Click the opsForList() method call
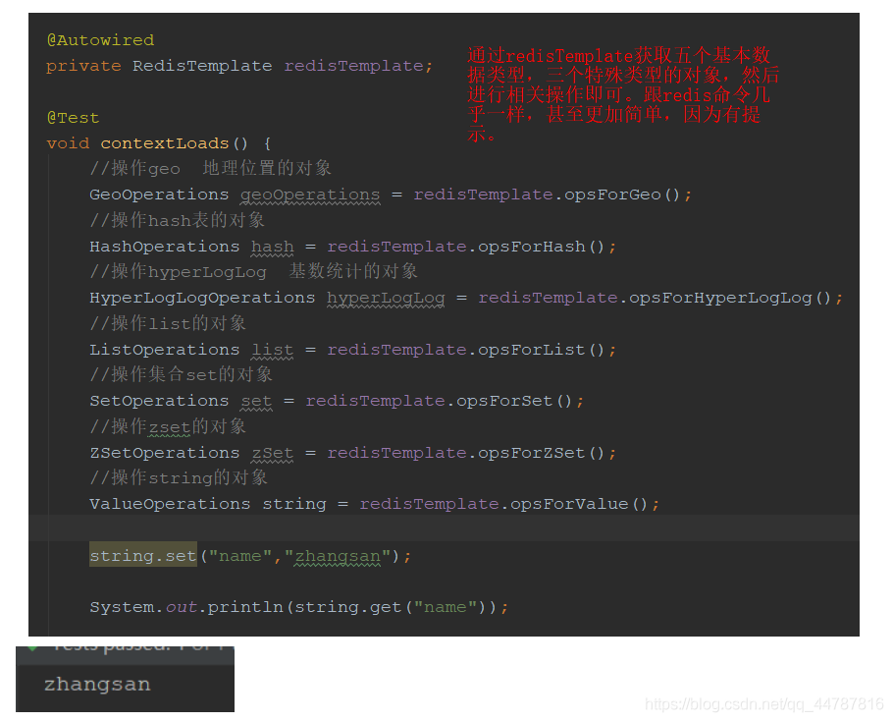Screen dimensions: 893x722 point(541,350)
